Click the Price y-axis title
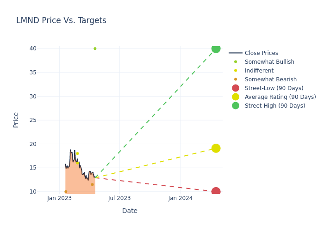Image resolution: width=324 pixels, height=231 pixels. point(16,120)
